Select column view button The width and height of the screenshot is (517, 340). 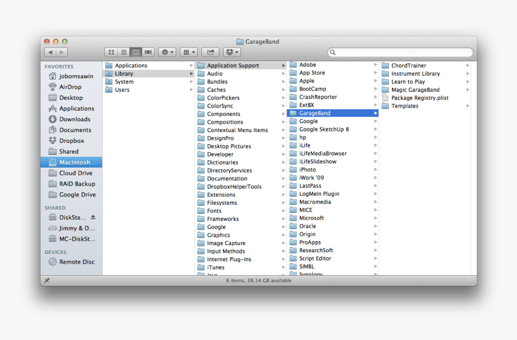tap(136, 52)
